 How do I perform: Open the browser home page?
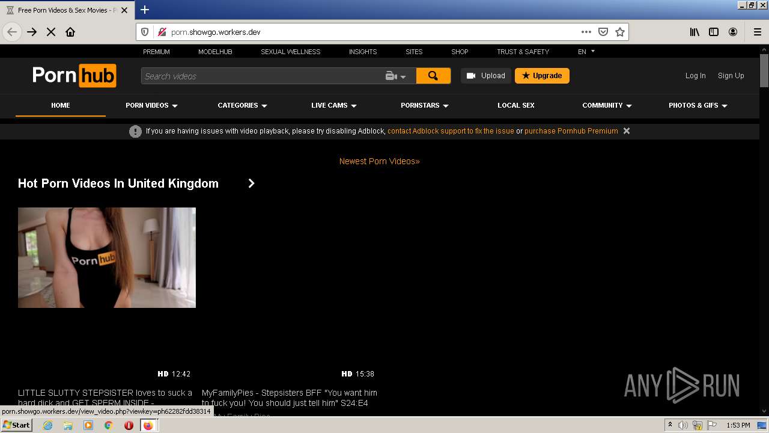70,32
